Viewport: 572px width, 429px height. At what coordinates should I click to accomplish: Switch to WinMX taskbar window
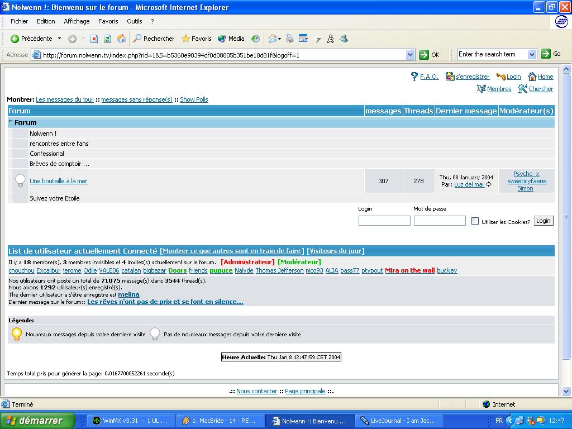130,421
